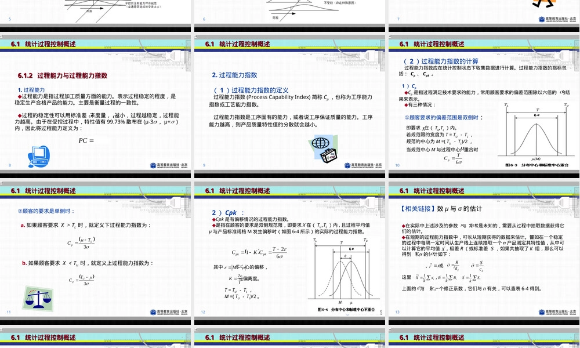Click the line 上面的 d2 与 c2 修正系数 on slide 13
This screenshot has height=348, width=580.
pyautogui.click(x=472, y=288)
